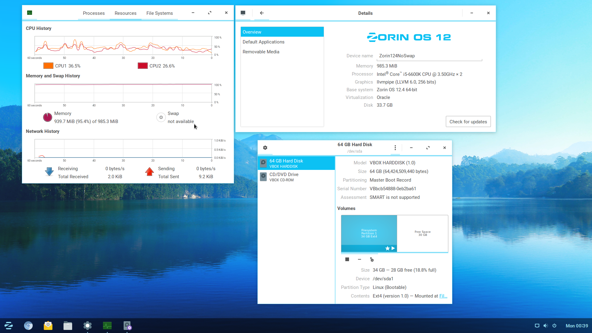Screen dimensions: 592x333
Task: Maximize the System Monitor window
Action: [x=210, y=13]
